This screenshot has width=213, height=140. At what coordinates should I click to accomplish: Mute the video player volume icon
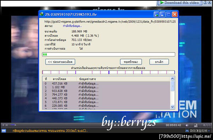(x=187, y=125)
